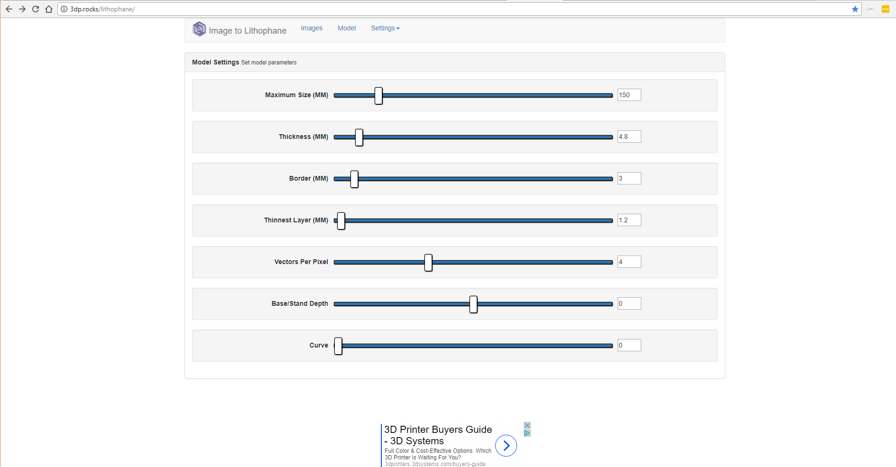Click the Image to Lithophane title link
The image size is (896, 467).
click(x=248, y=31)
